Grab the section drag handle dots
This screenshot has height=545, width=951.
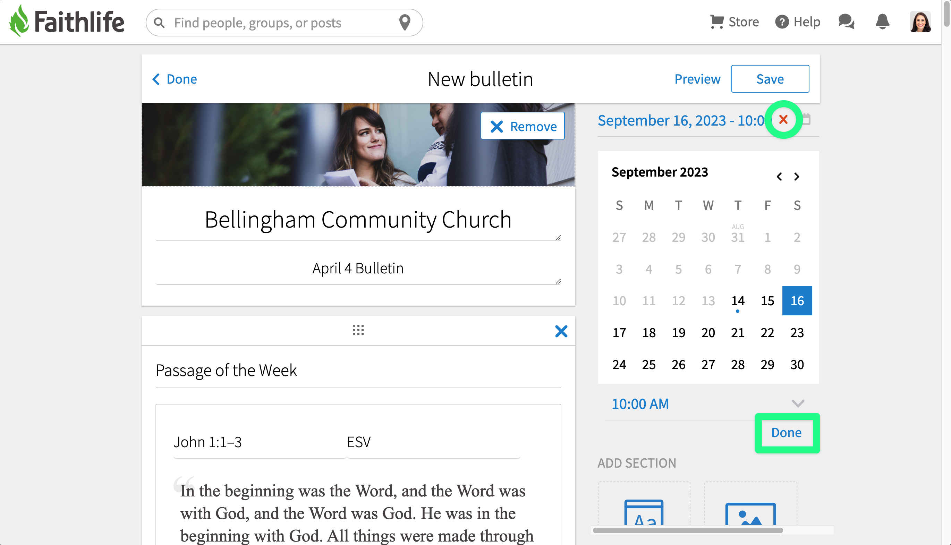point(358,330)
